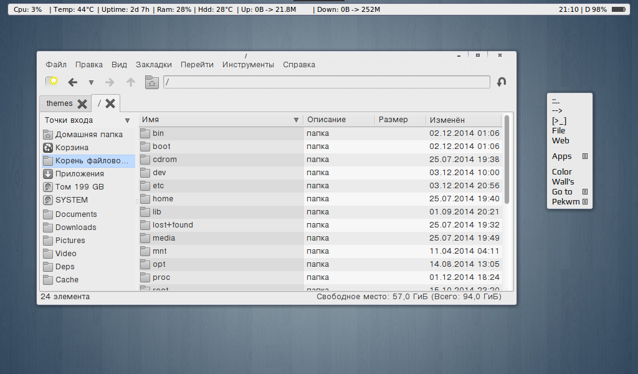Go back with the left arrow
This screenshot has width=638, height=374.
pos(72,82)
